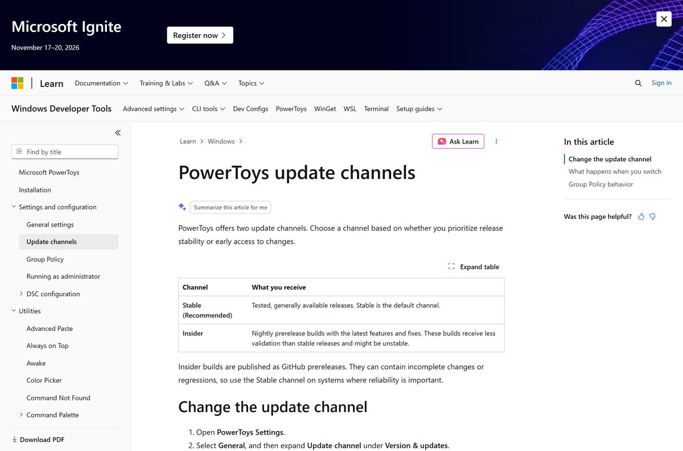Click the AI sparkle icon beside Summarize

(182, 207)
